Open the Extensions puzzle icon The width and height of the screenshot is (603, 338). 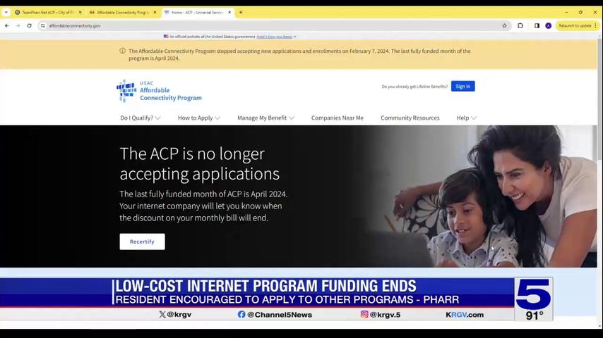520,26
